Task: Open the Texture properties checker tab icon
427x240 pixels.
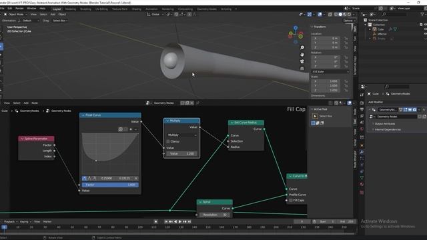Action: coord(362,193)
